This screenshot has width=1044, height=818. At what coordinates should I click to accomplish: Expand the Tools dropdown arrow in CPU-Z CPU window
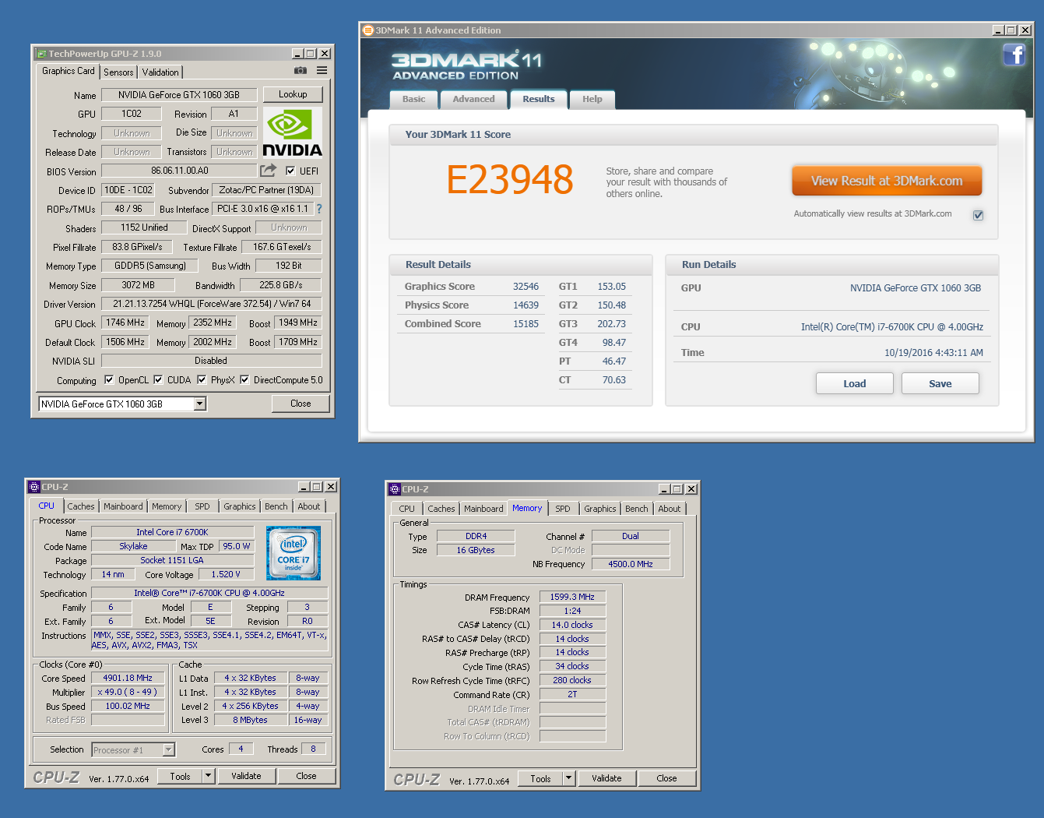208,776
